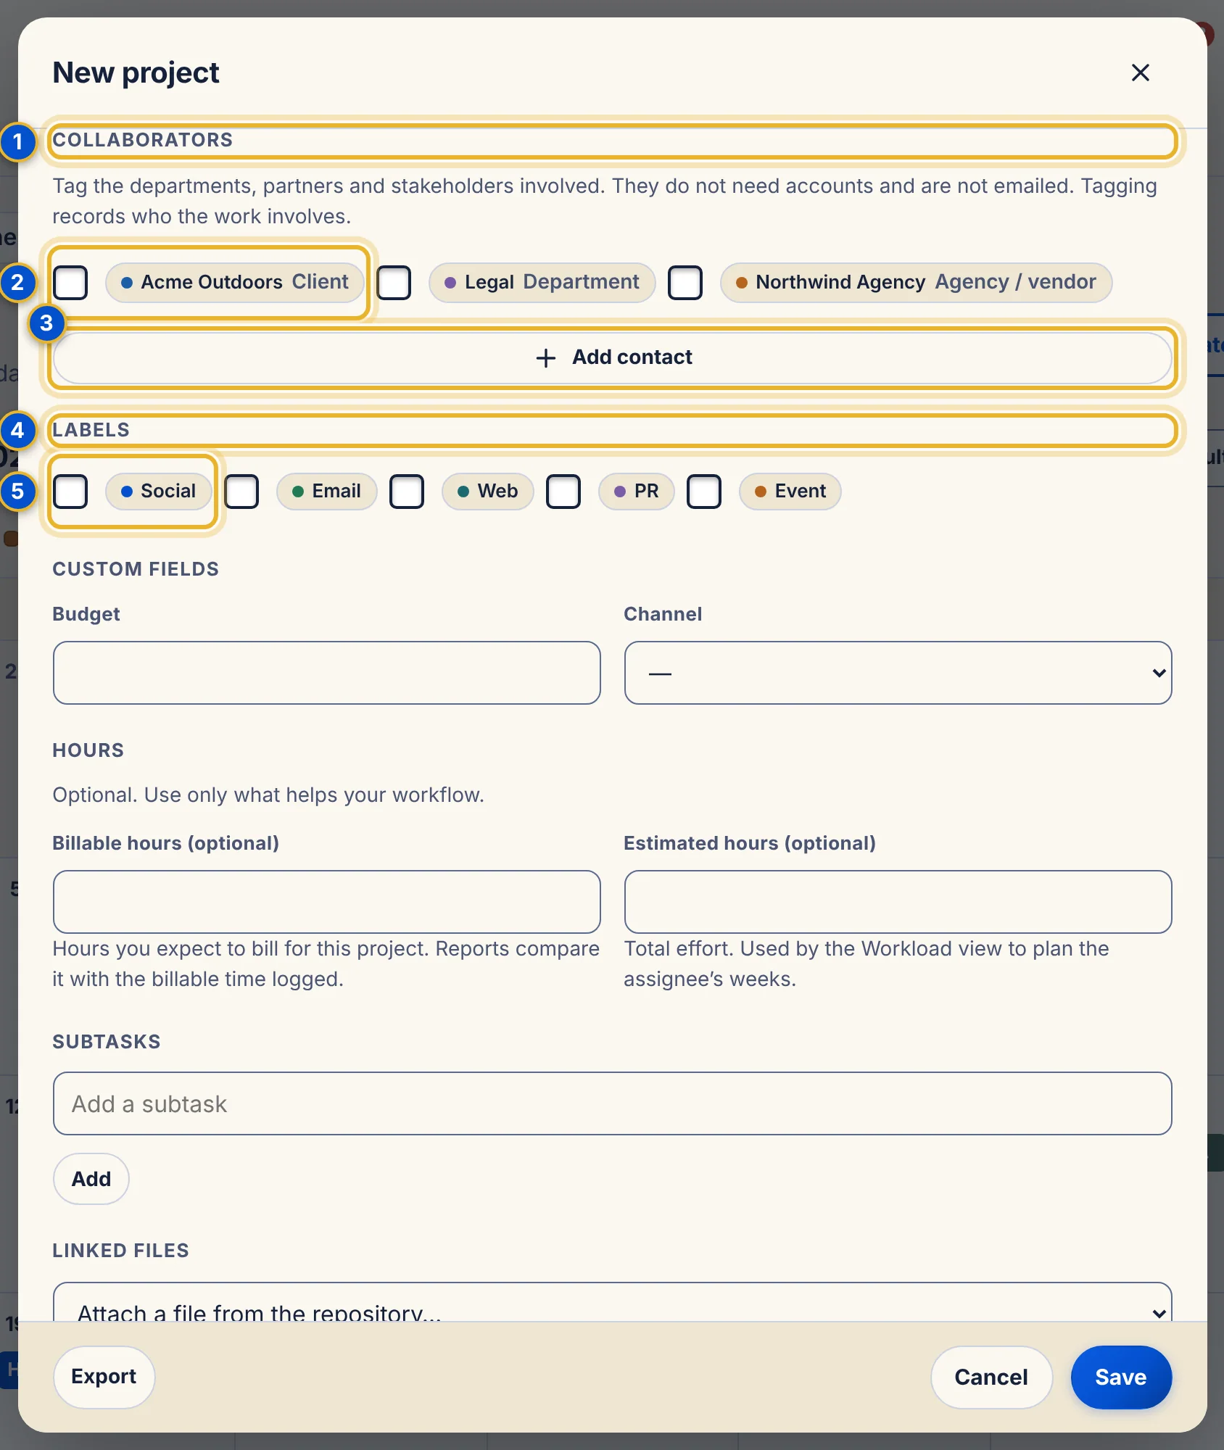Focus the Billable hours input field
The image size is (1224, 1450).
click(327, 902)
